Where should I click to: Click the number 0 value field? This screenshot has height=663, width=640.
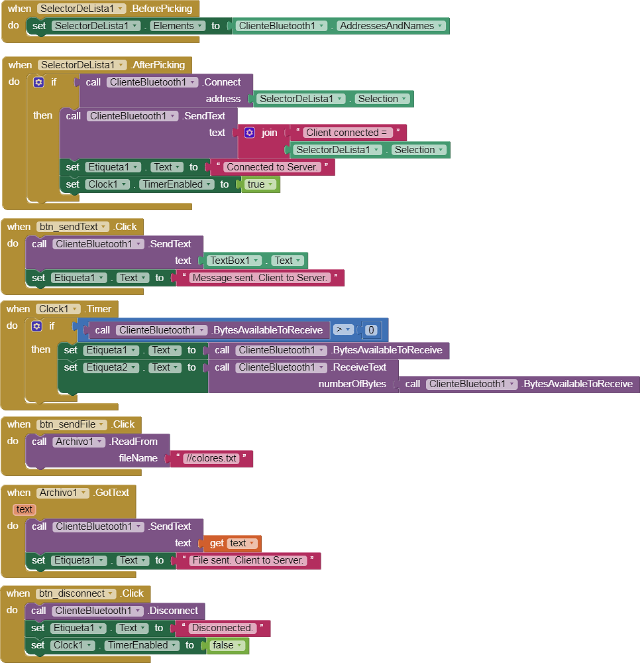tap(371, 330)
